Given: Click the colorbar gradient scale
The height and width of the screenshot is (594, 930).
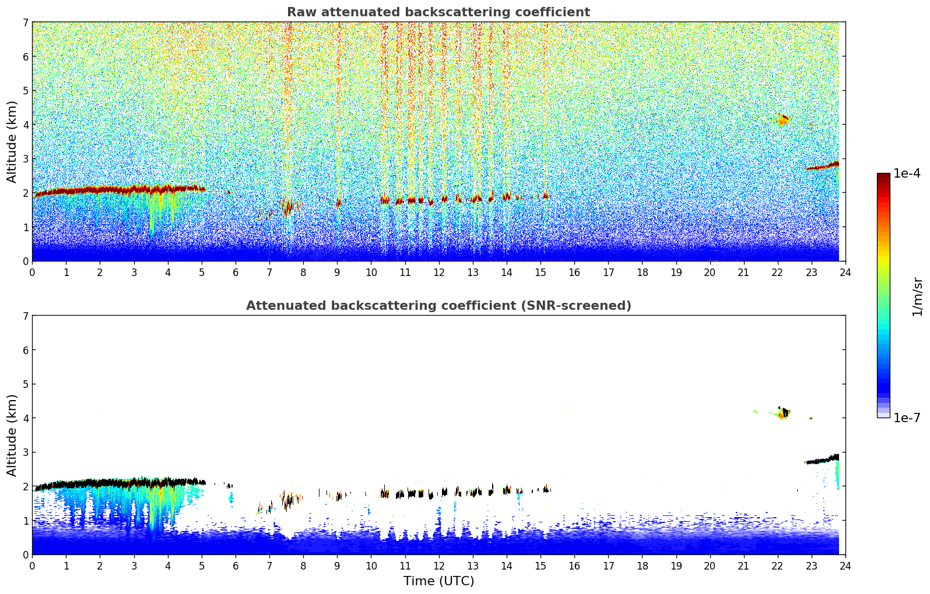Looking at the screenshot, I should click(883, 295).
